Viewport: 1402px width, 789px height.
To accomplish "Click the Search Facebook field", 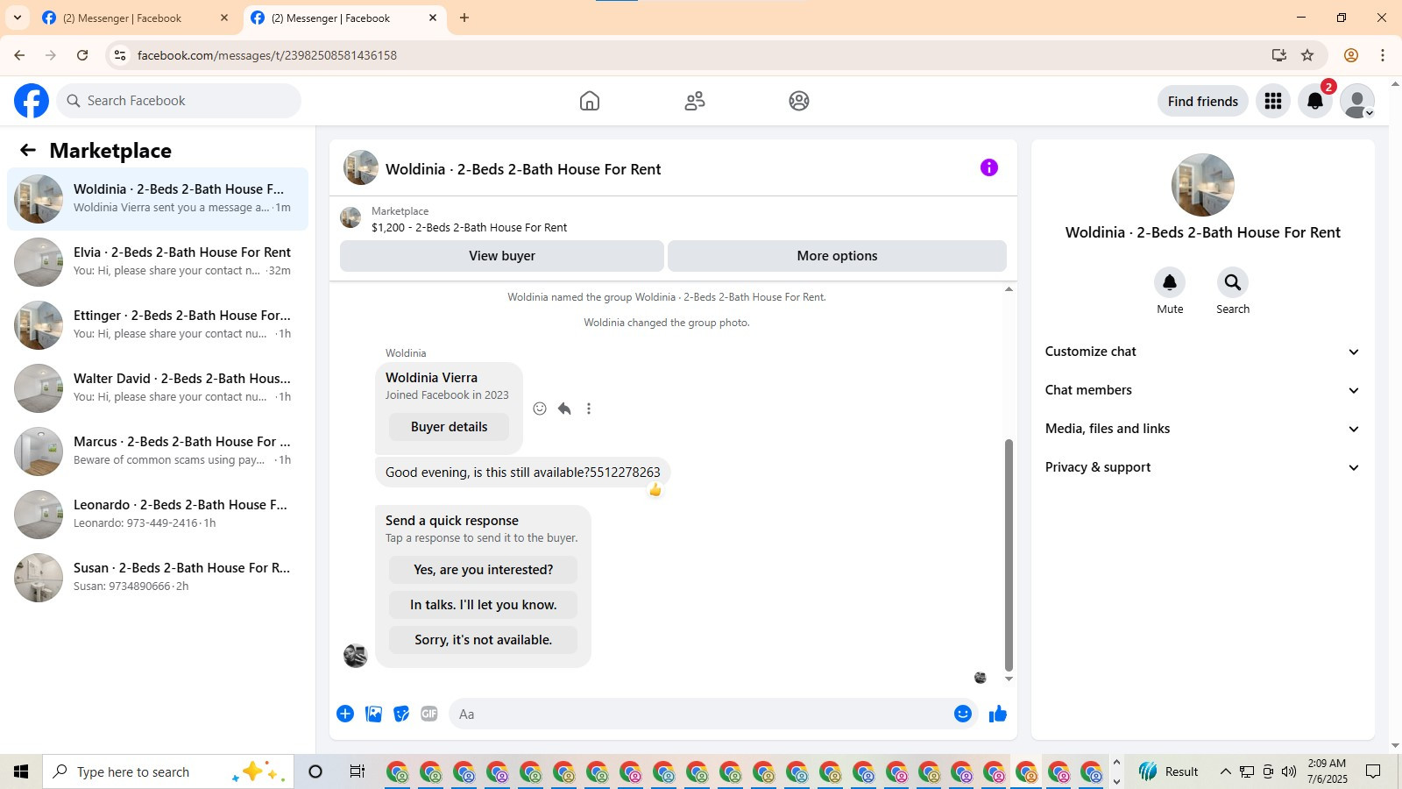I will pos(179,101).
